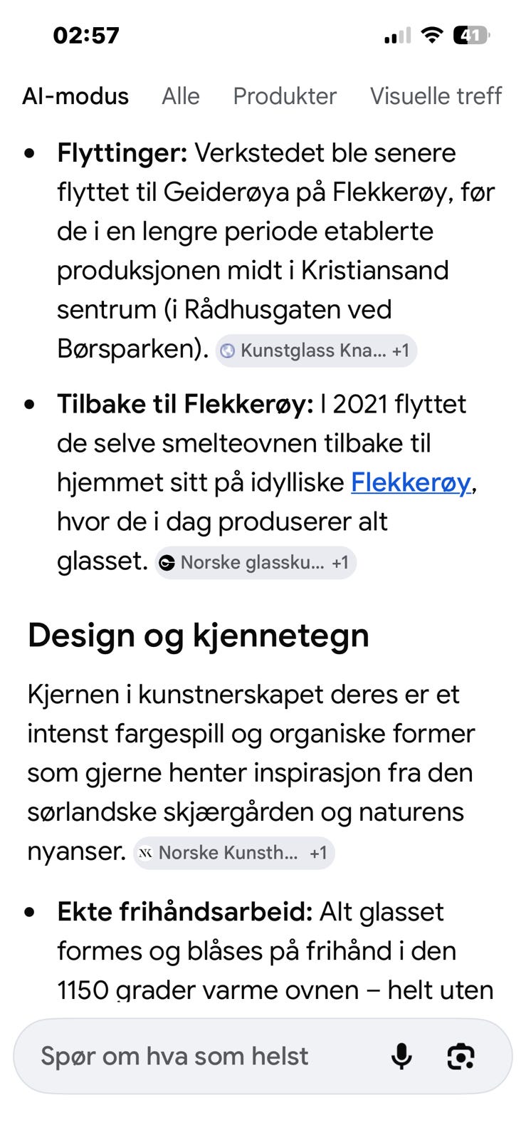Open Google Lens camera search icon
The width and height of the screenshot is (526, 1140).
461,1056
